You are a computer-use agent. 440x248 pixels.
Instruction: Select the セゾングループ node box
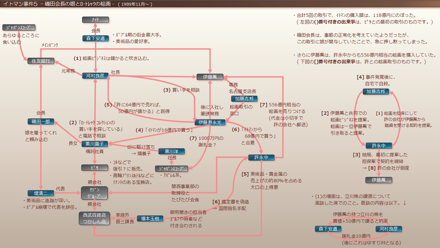pos(95,193)
